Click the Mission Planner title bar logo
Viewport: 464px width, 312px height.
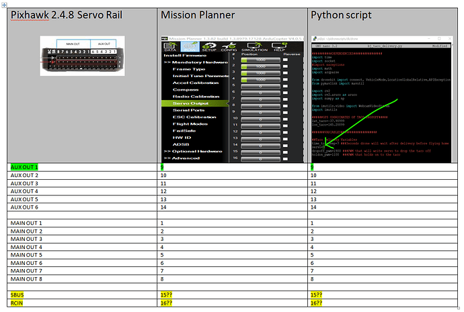click(x=165, y=38)
